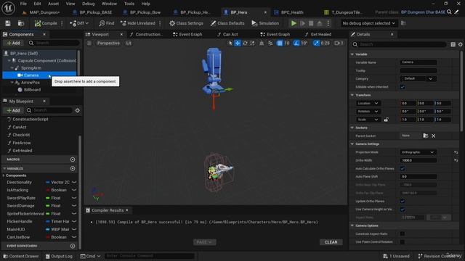Open Class Defaults

227,23
